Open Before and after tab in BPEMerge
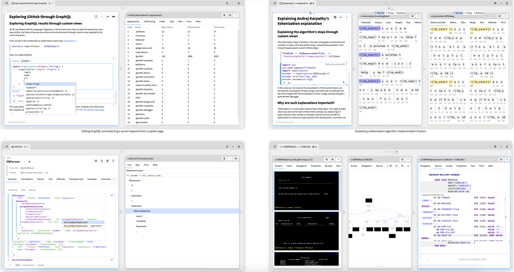514x272 pixels. click(439, 22)
